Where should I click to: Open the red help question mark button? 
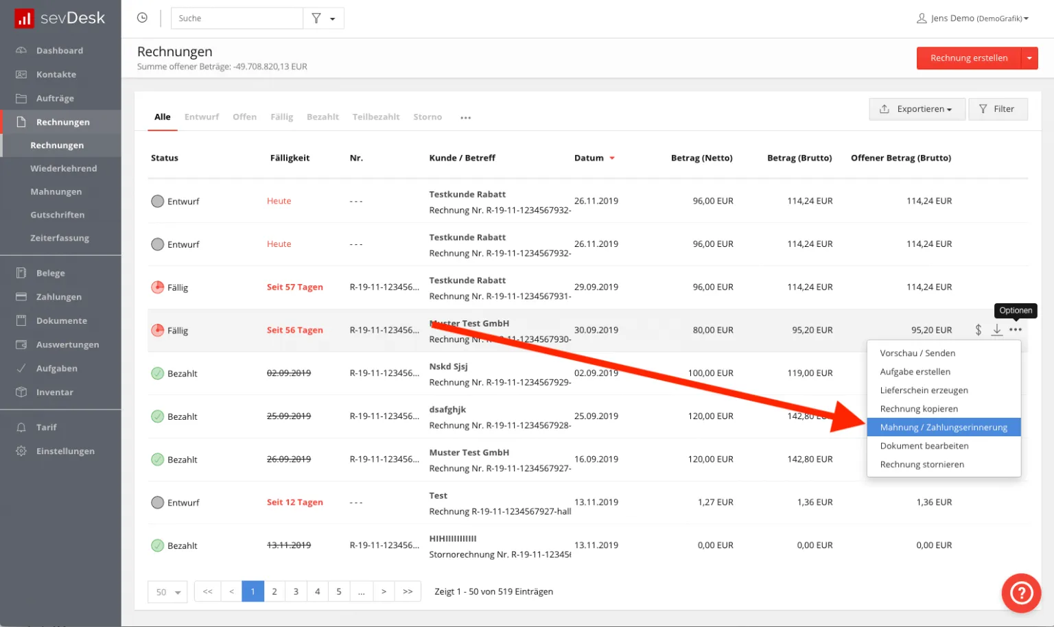[1021, 593]
